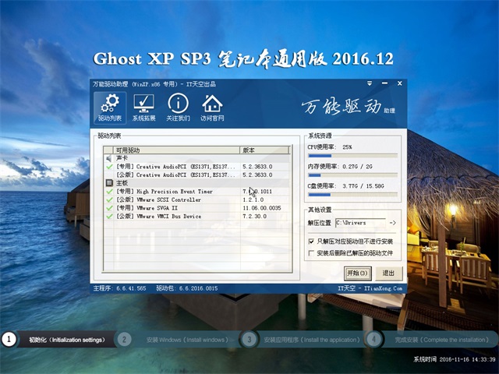Enable 安装后删除已解压的驱动文件 checkbox
The image size is (499, 374).
[x=312, y=253]
